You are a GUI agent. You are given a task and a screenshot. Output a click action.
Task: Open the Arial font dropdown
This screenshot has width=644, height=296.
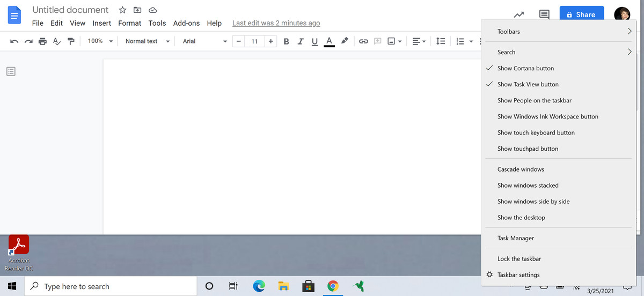pos(205,41)
